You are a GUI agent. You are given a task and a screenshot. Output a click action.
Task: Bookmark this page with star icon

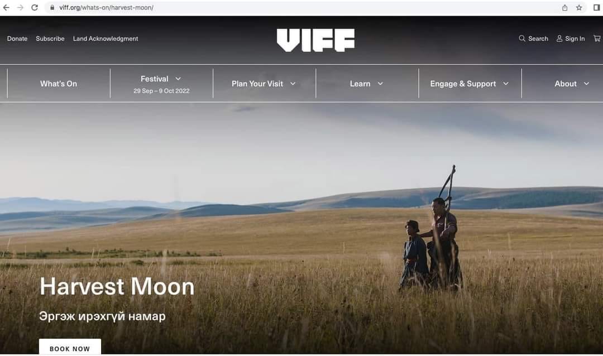pyautogui.click(x=579, y=7)
